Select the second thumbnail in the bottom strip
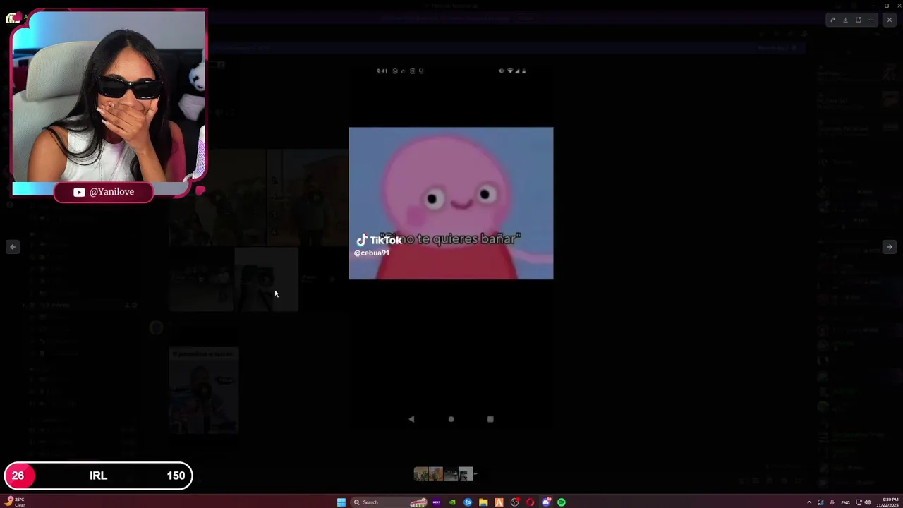Screen dimensions: 903x508 (436, 473)
